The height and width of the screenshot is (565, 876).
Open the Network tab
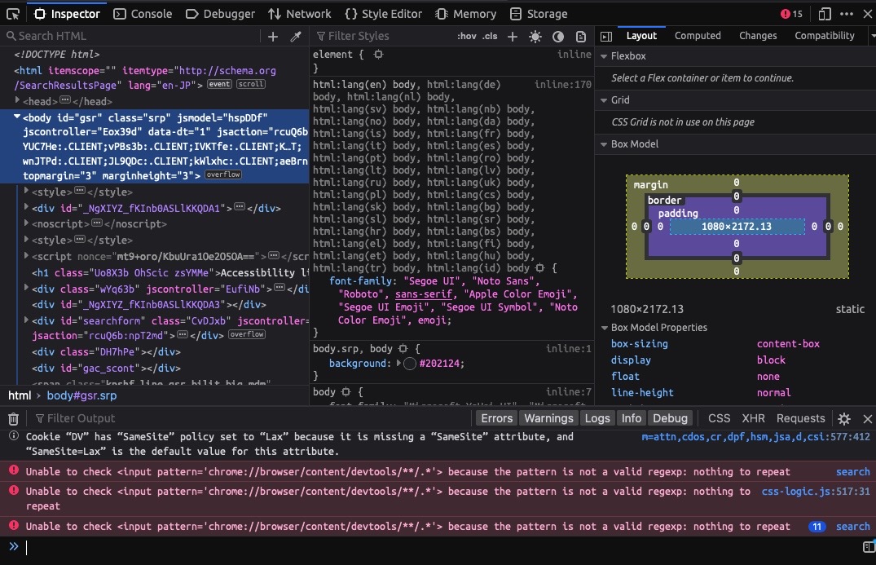point(299,14)
